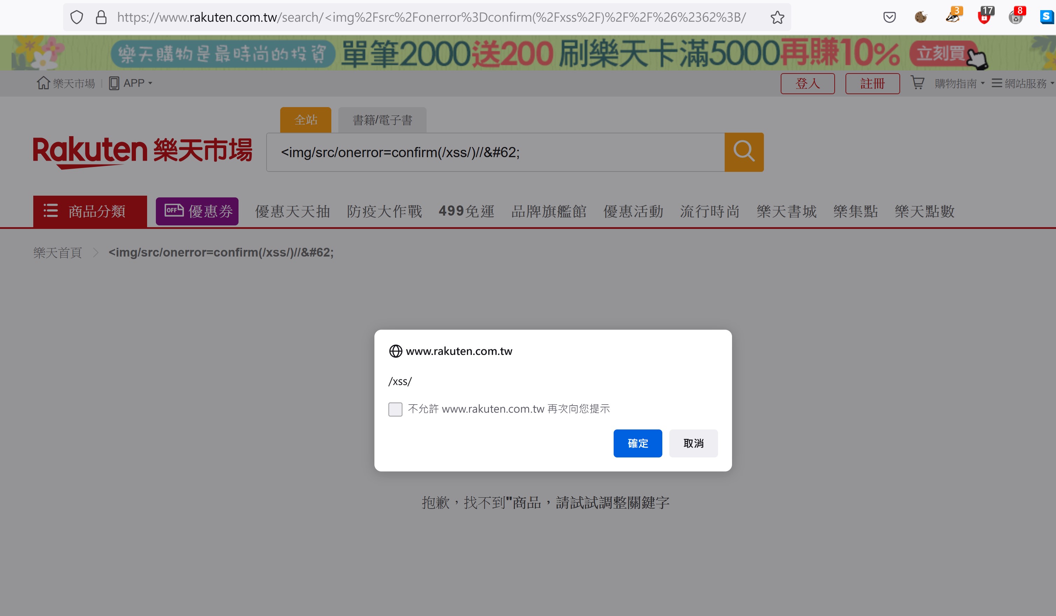Click the 抱歉，找不到商品 message
This screenshot has width=1056, height=616.
(x=546, y=503)
